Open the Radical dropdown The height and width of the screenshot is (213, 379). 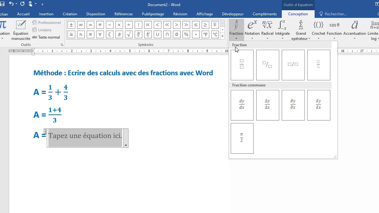click(267, 30)
